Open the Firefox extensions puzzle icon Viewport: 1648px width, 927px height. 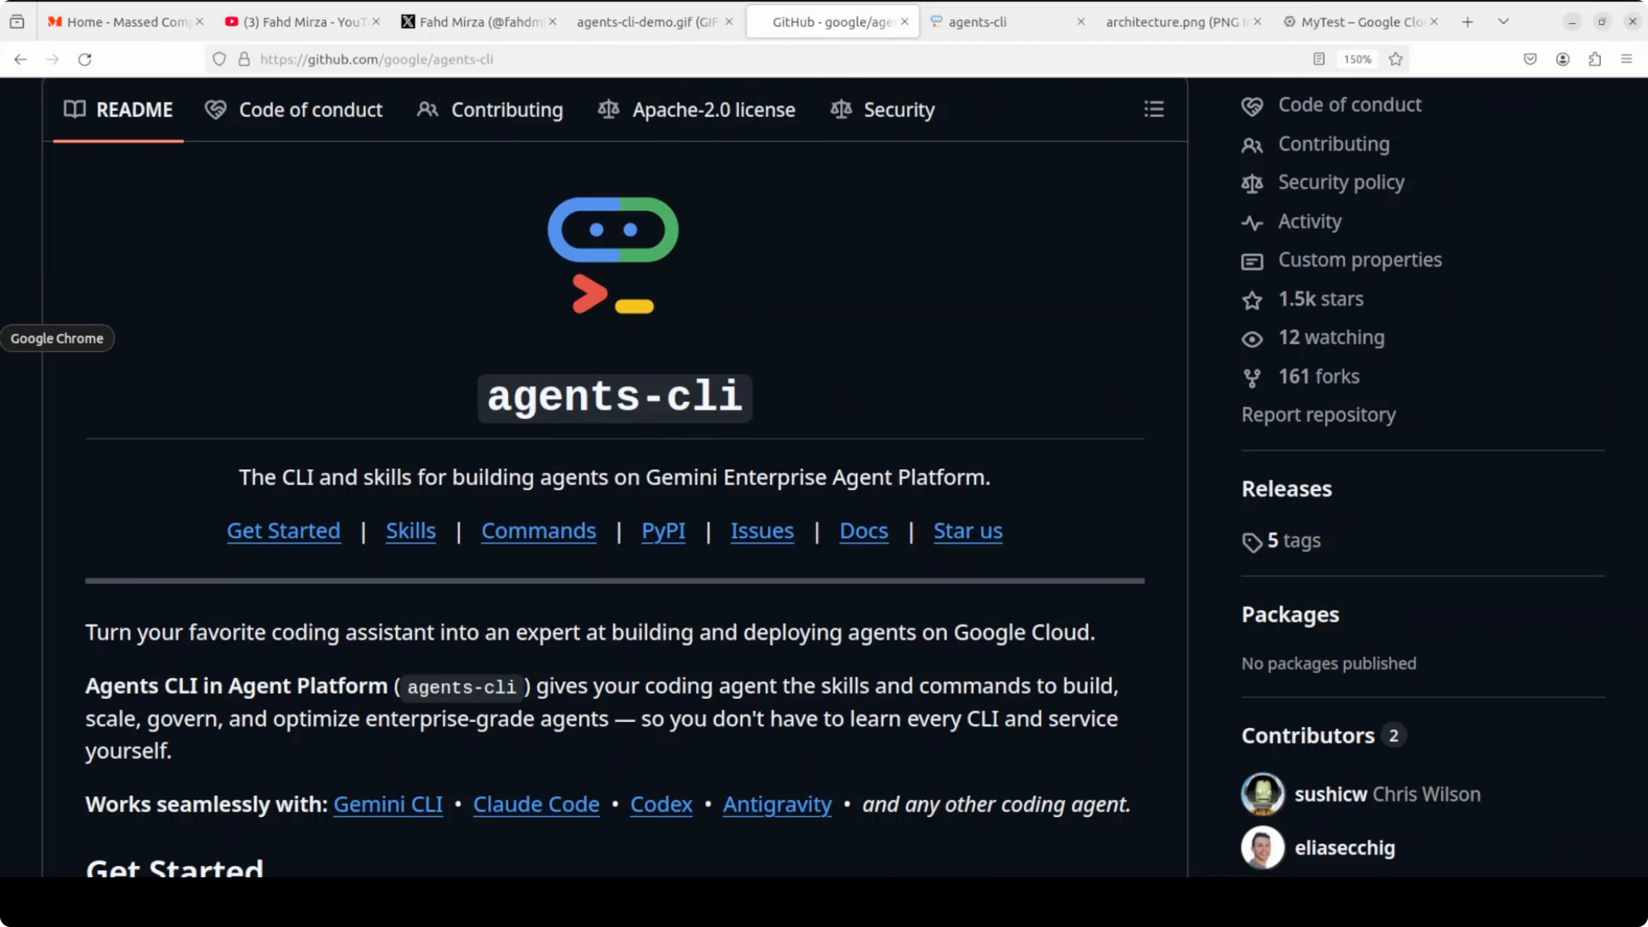pos(1595,60)
